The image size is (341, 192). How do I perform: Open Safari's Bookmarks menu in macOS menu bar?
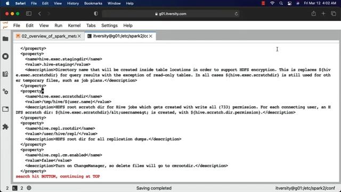tap(93, 3)
